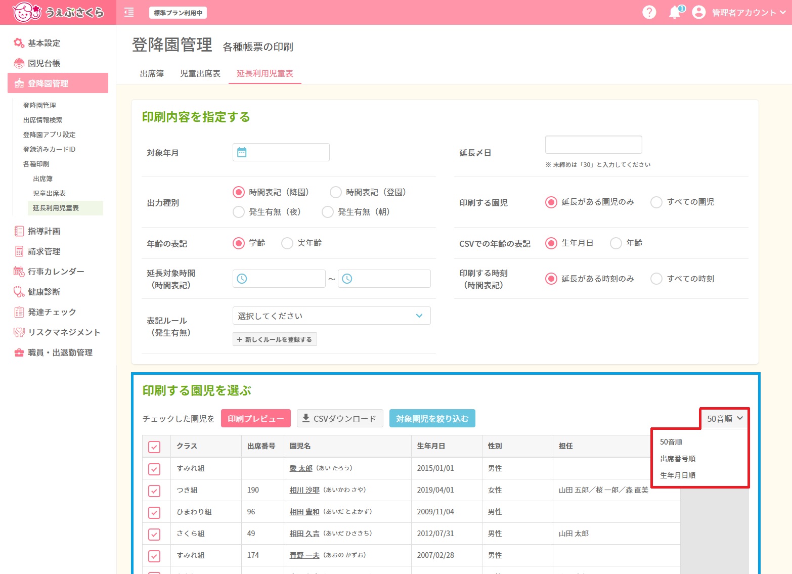792x574 pixels.
Task: Click clock icon in end time field
Action: [347, 279]
